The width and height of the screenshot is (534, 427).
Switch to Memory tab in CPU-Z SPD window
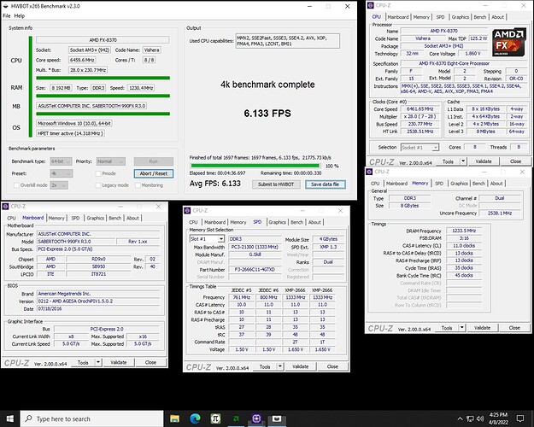tap(238, 222)
